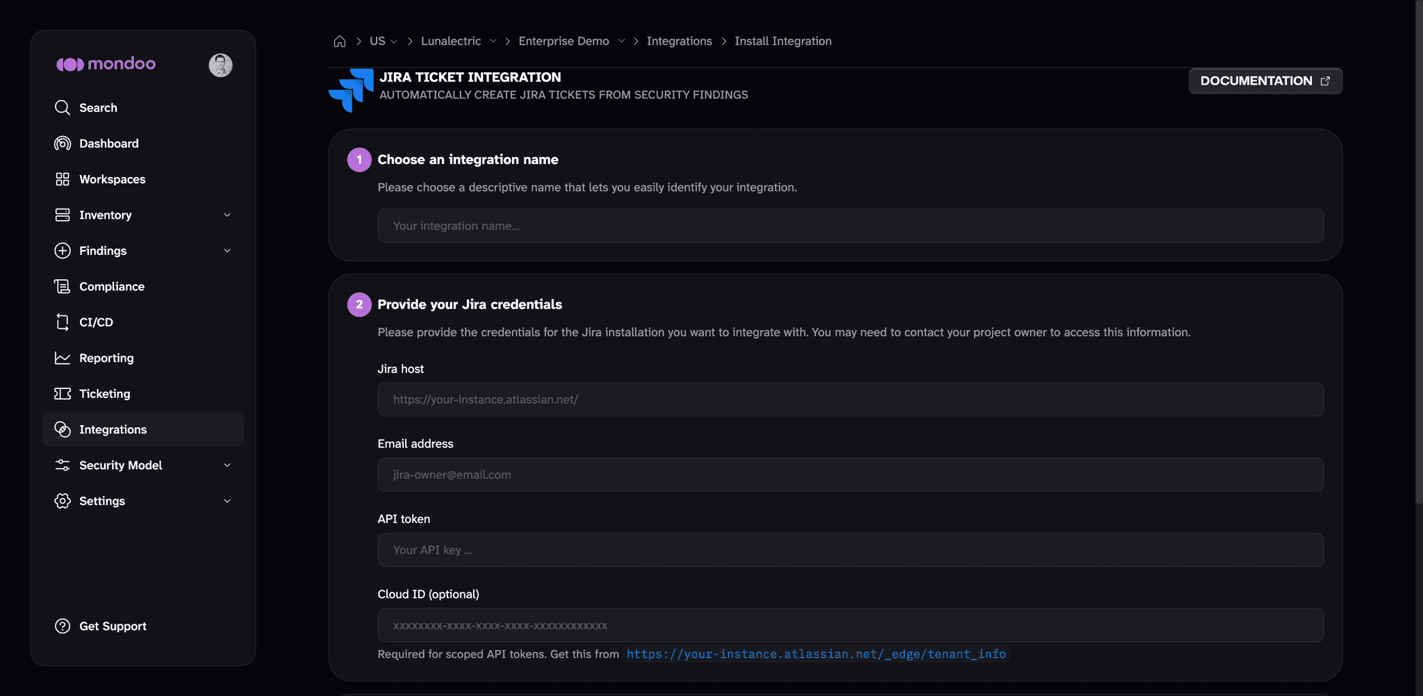Screen dimensions: 1423x696
Task: Open Search via magnifier icon
Action: tap(63, 108)
